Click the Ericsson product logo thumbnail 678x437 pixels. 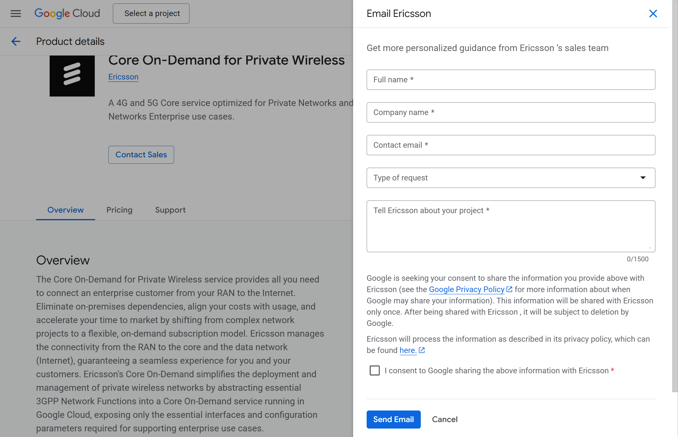(x=72, y=76)
